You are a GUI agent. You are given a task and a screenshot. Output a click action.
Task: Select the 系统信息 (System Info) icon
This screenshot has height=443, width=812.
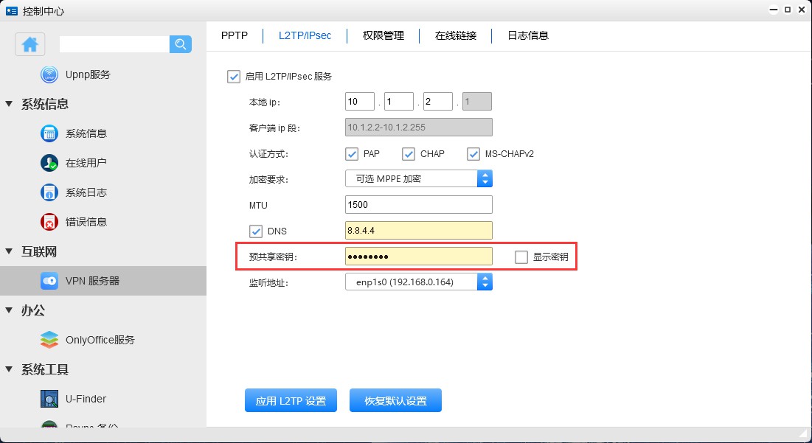[x=49, y=133]
